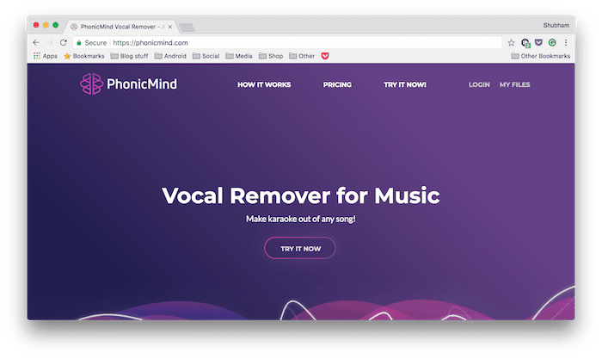Open the Bookmarks folder with the star

click(84, 56)
